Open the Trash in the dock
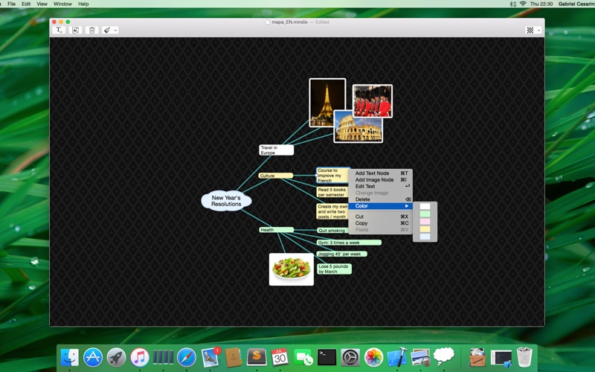Screen dimensions: 595x372 pyautogui.click(x=524, y=358)
